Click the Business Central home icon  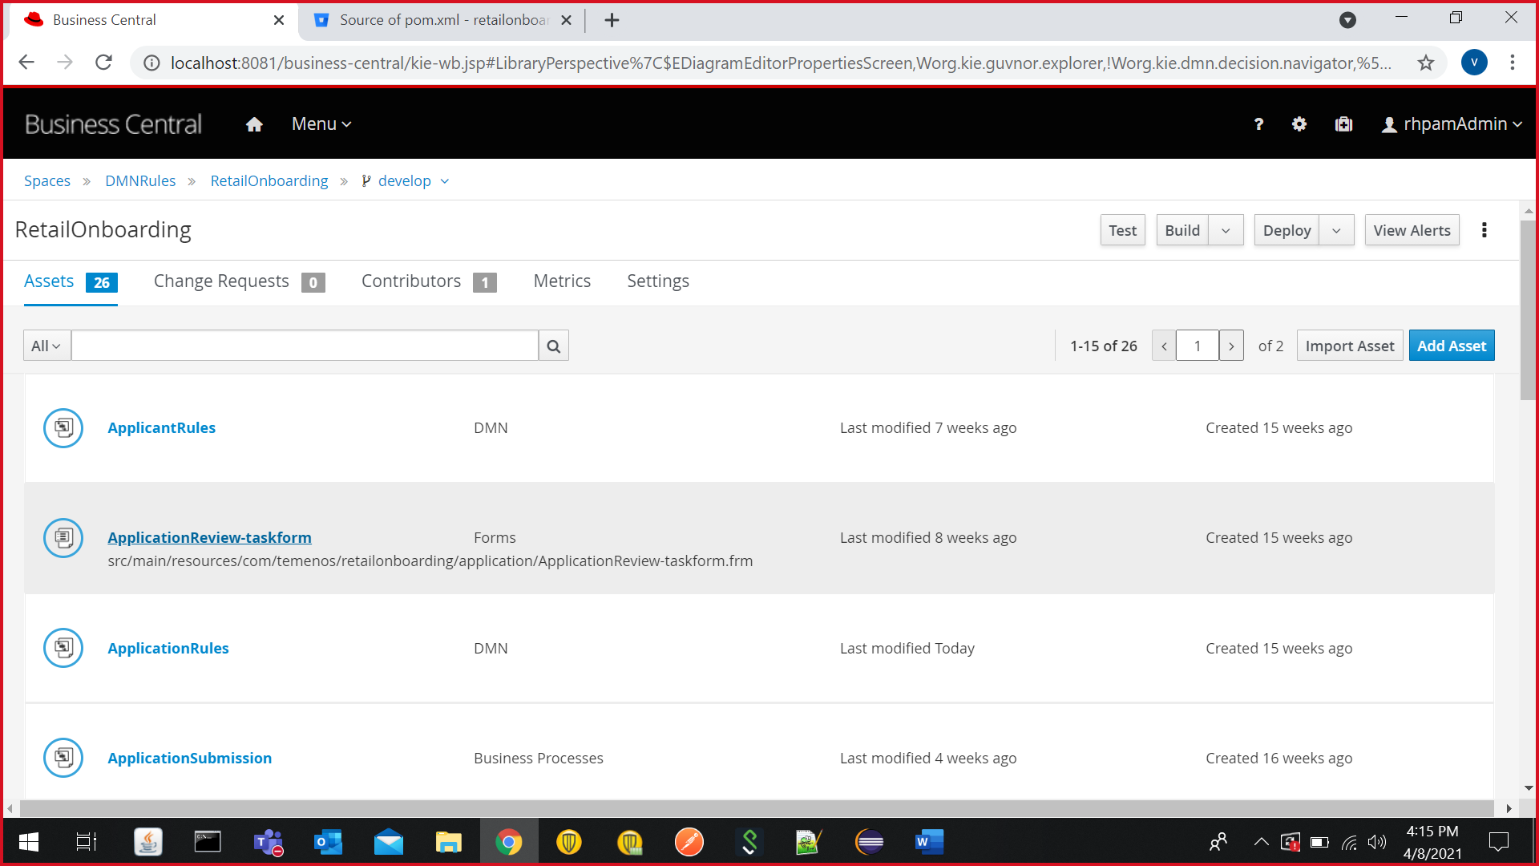click(254, 124)
